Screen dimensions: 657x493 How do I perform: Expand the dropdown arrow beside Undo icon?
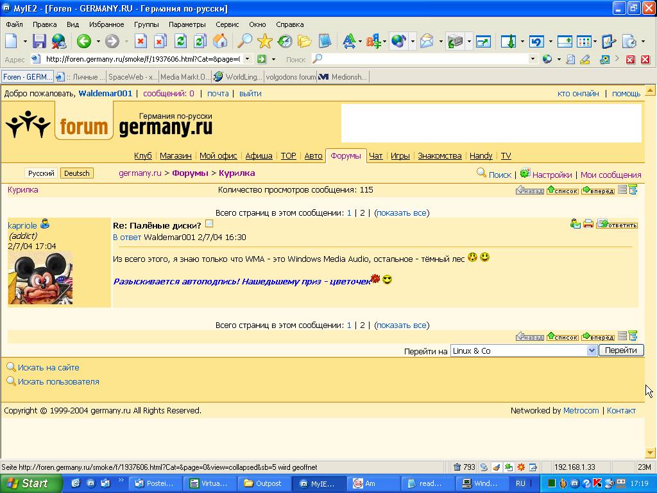[x=550, y=42]
